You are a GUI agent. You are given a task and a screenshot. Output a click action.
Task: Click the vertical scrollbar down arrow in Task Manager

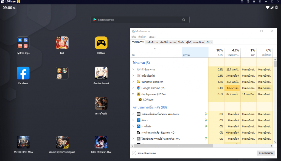(275, 142)
